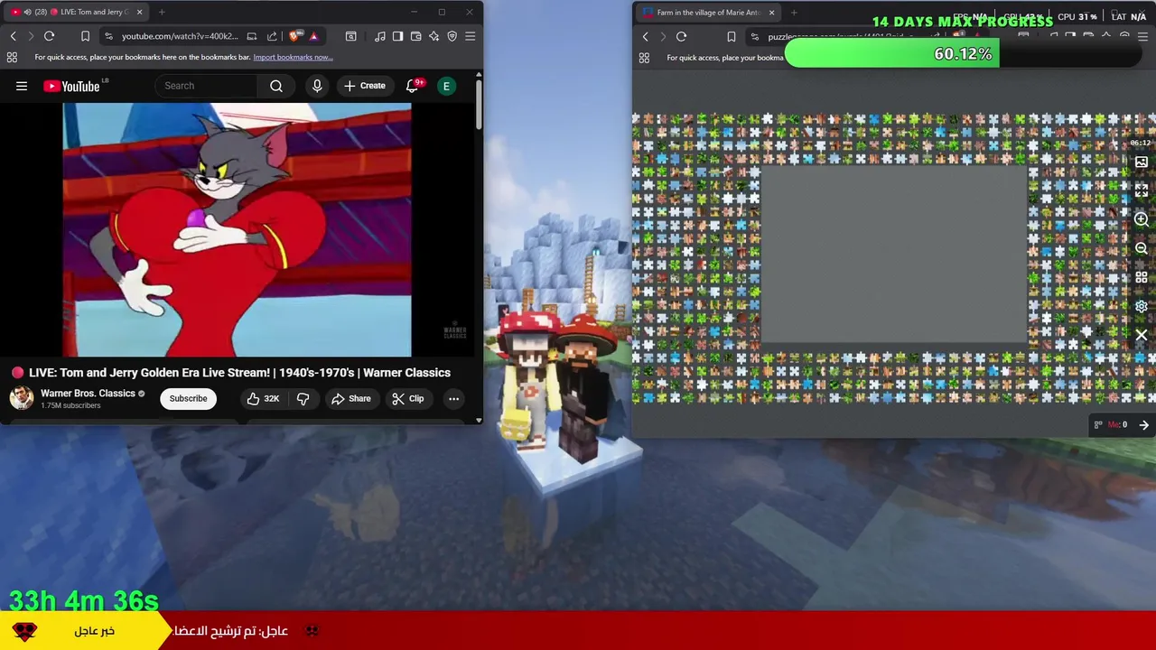Open YouTube notifications bell
This screenshot has width=1156, height=650.
(413, 86)
